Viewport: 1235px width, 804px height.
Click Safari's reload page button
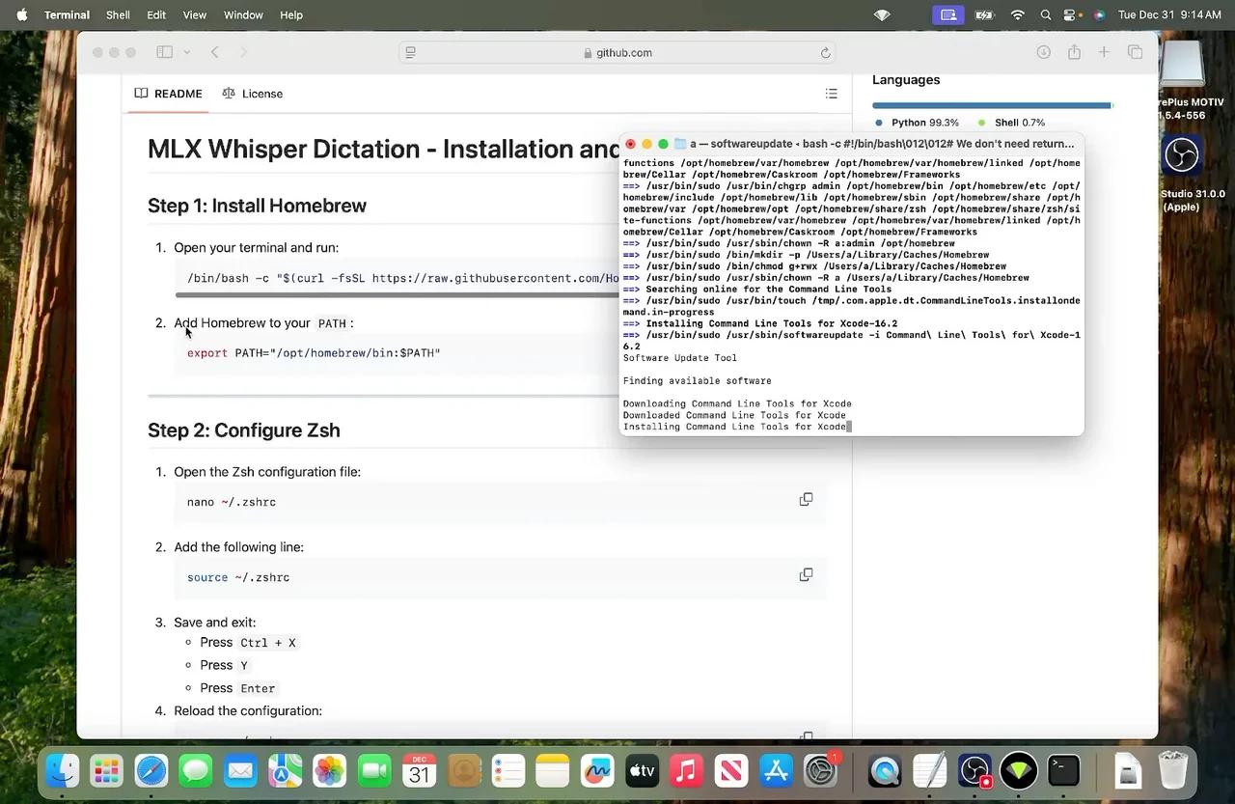click(x=826, y=53)
